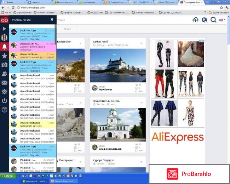Open the user avatar in sidebar
Screen dimensions: 230x184
tap(4, 38)
